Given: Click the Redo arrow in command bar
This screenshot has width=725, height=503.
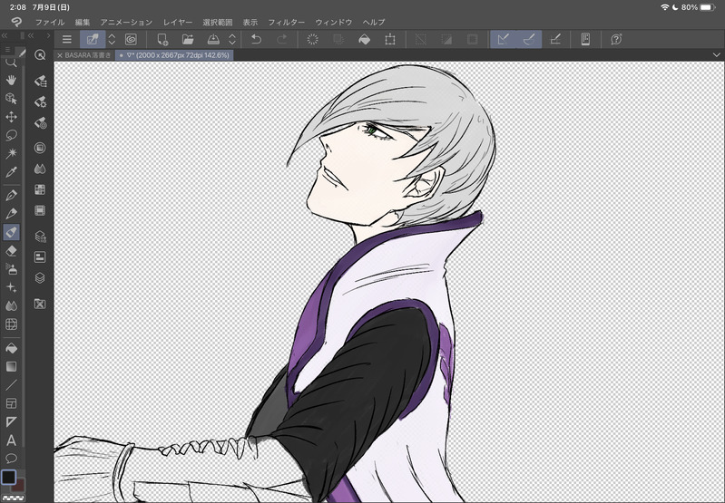Looking at the screenshot, I should [281, 39].
